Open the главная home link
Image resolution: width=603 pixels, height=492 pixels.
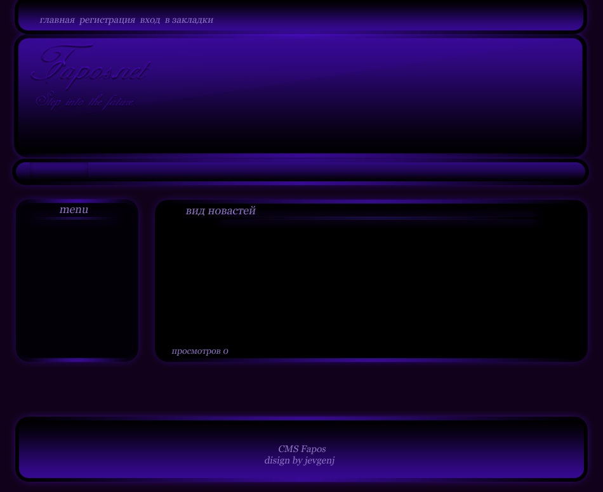57,20
